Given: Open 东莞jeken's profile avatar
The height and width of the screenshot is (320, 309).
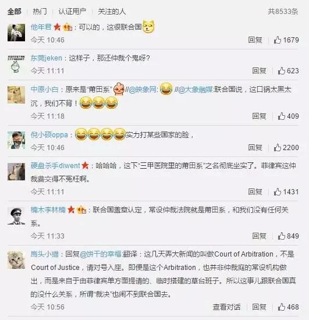Looking at the screenshot, I should [16, 64].
